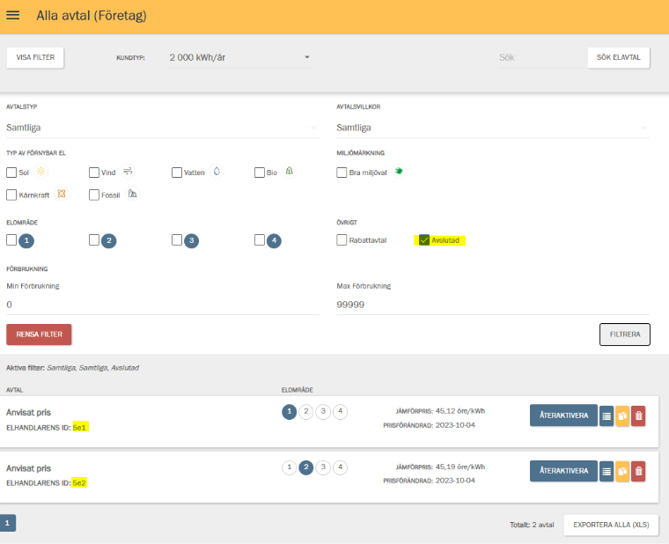
Task: Open the hamburger navigation menu
Action: pos(13,16)
